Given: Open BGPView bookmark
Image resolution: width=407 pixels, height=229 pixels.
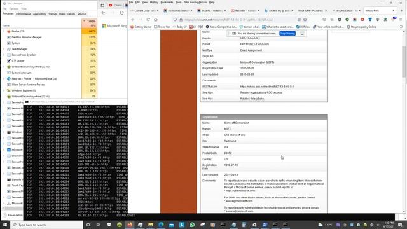Looking at the screenshot, I should (303, 27).
